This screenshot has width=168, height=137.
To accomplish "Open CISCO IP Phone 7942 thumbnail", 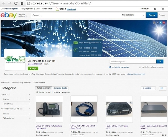I will click(x=49, y=109).
